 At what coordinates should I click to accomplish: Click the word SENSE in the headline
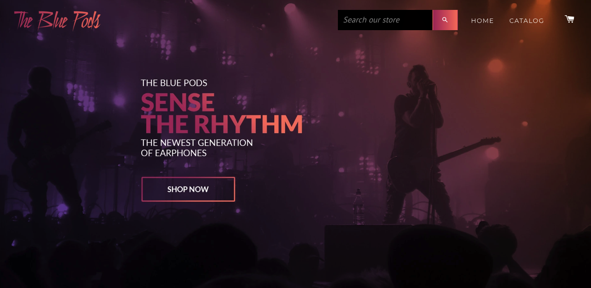point(178,102)
